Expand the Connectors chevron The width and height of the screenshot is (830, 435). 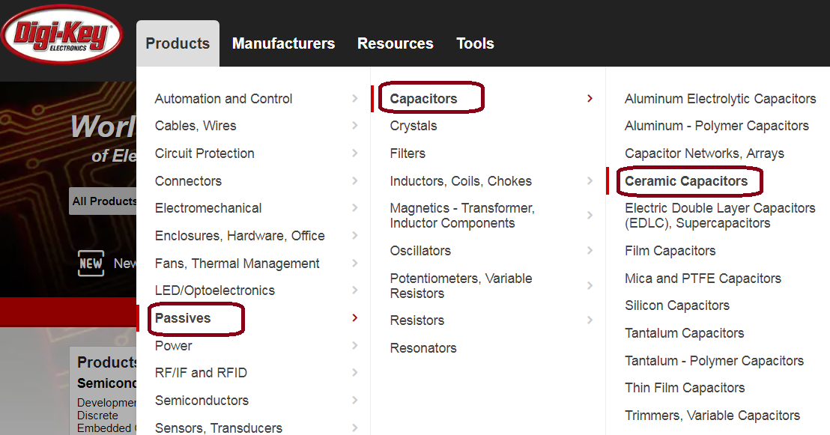[x=354, y=180]
